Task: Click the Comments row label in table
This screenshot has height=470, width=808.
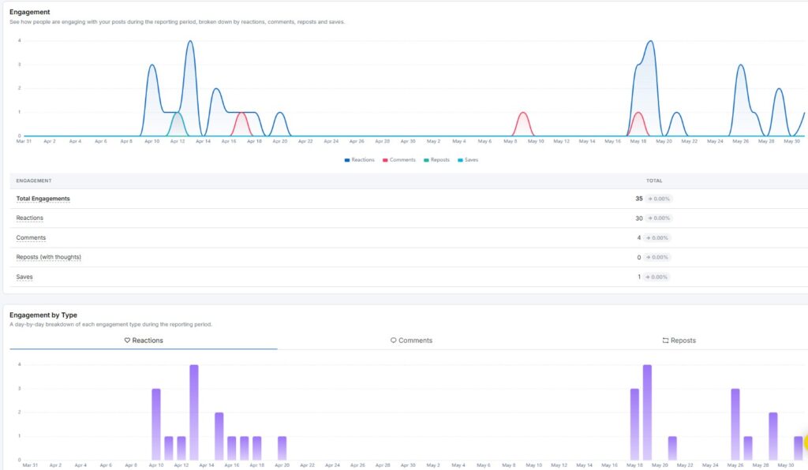Action: point(31,238)
